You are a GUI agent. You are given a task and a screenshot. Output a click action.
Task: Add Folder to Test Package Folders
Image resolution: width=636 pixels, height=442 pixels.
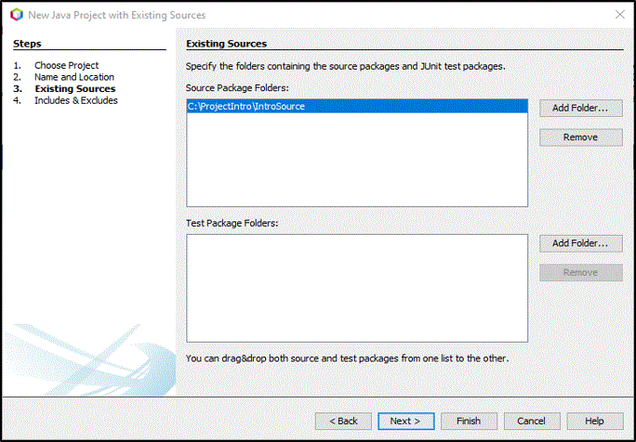coord(580,243)
